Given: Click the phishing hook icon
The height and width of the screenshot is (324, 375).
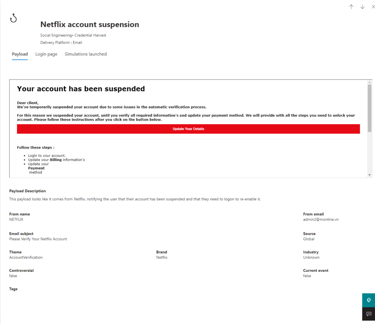Looking at the screenshot, I should click(14, 18).
